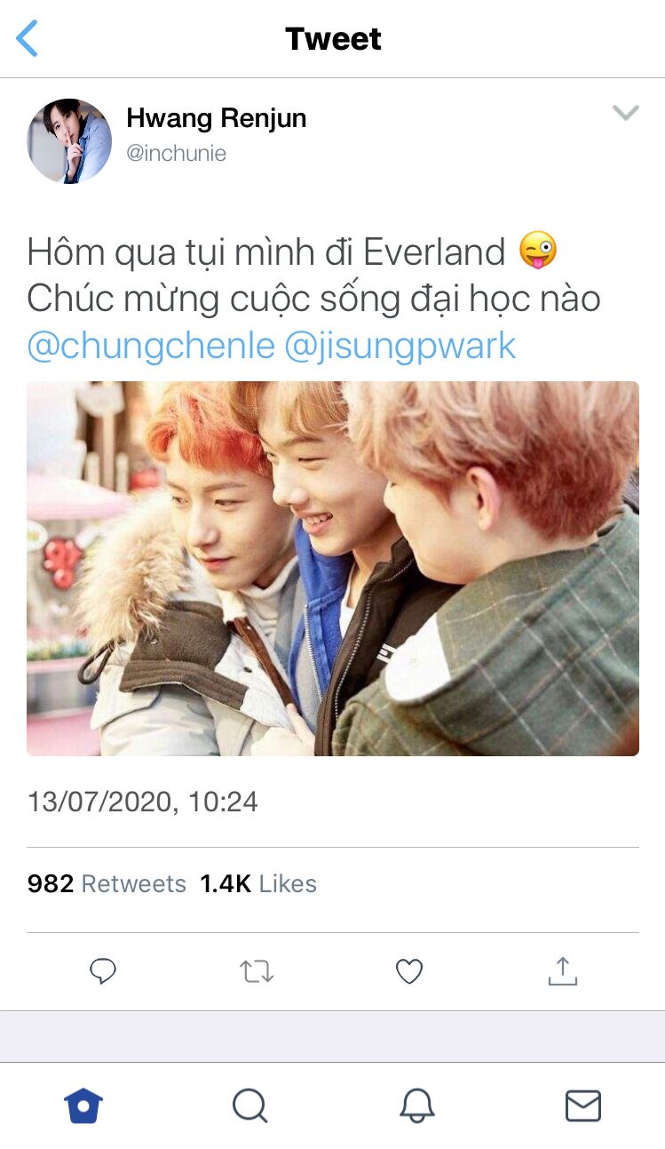Like the tweet with heart icon
Viewport: 665px width, 1149px height.
(x=408, y=972)
